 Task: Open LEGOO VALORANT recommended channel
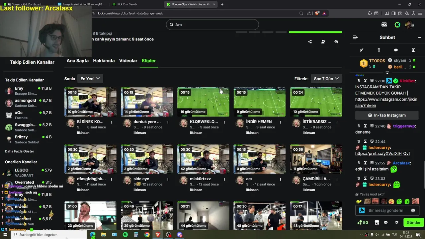click(x=29, y=173)
